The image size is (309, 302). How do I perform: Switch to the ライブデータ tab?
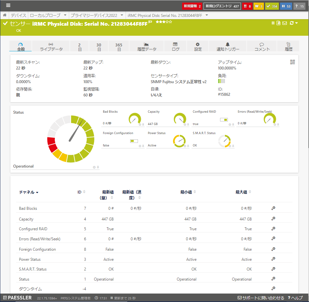(51, 46)
